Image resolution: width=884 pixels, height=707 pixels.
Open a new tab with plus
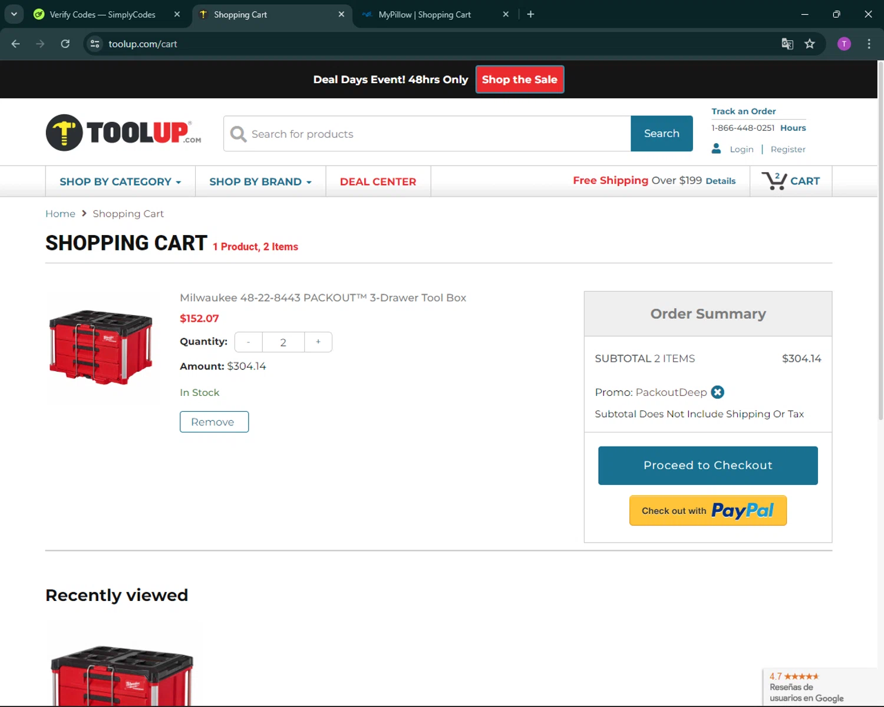pyautogui.click(x=530, y=14)
